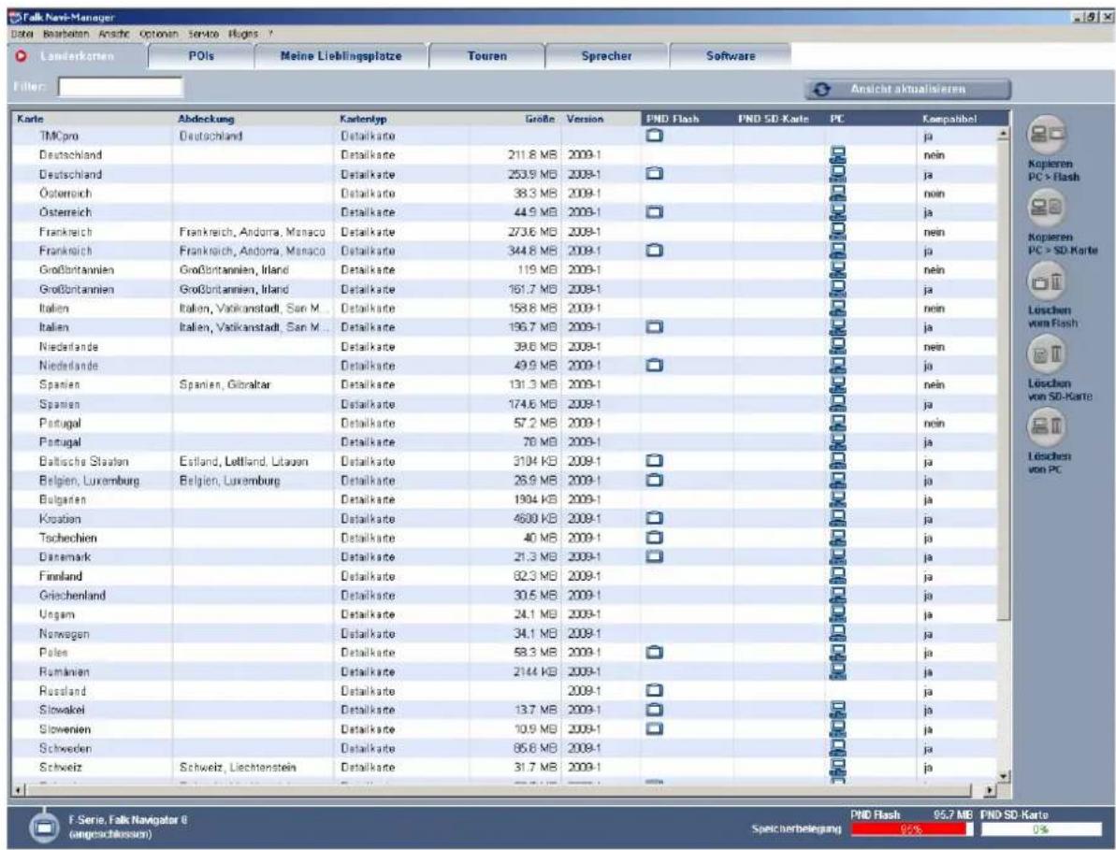Open the POIs tab
This screenshot has height=850, width=1116.
201,56
